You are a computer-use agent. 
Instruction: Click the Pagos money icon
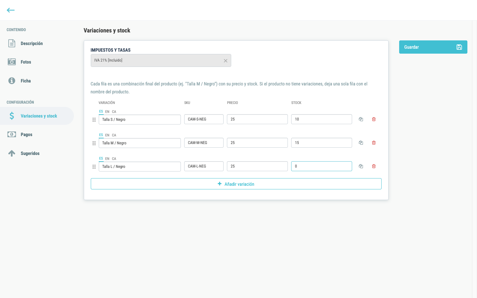click(x=12, y=134)
